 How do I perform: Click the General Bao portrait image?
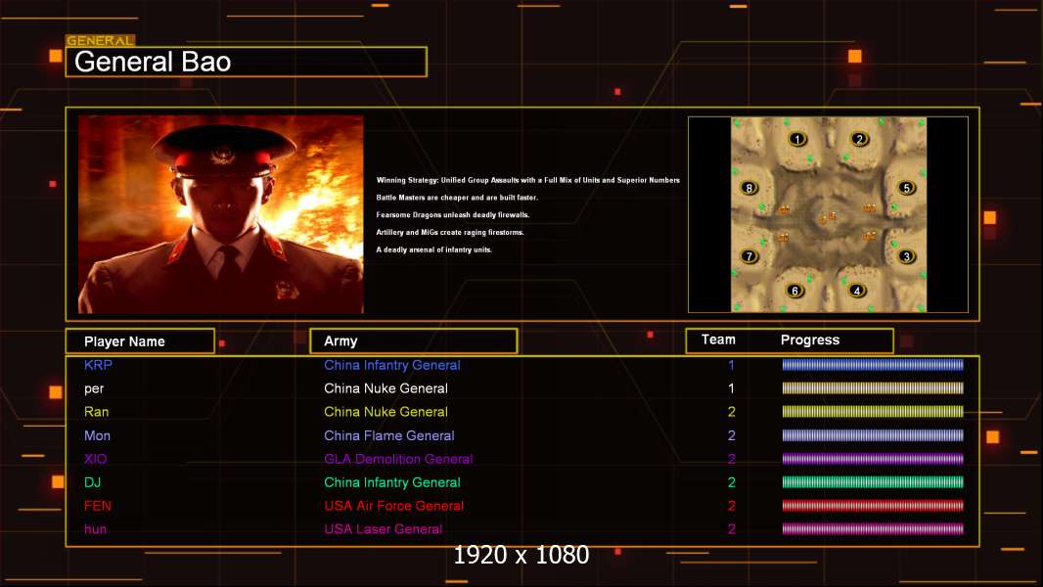pyautogui.click(x=221, y=214)
